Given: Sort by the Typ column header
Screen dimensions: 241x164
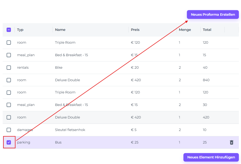Looking at the screenshot, I should pyautogui.click(x=20, y=30).
